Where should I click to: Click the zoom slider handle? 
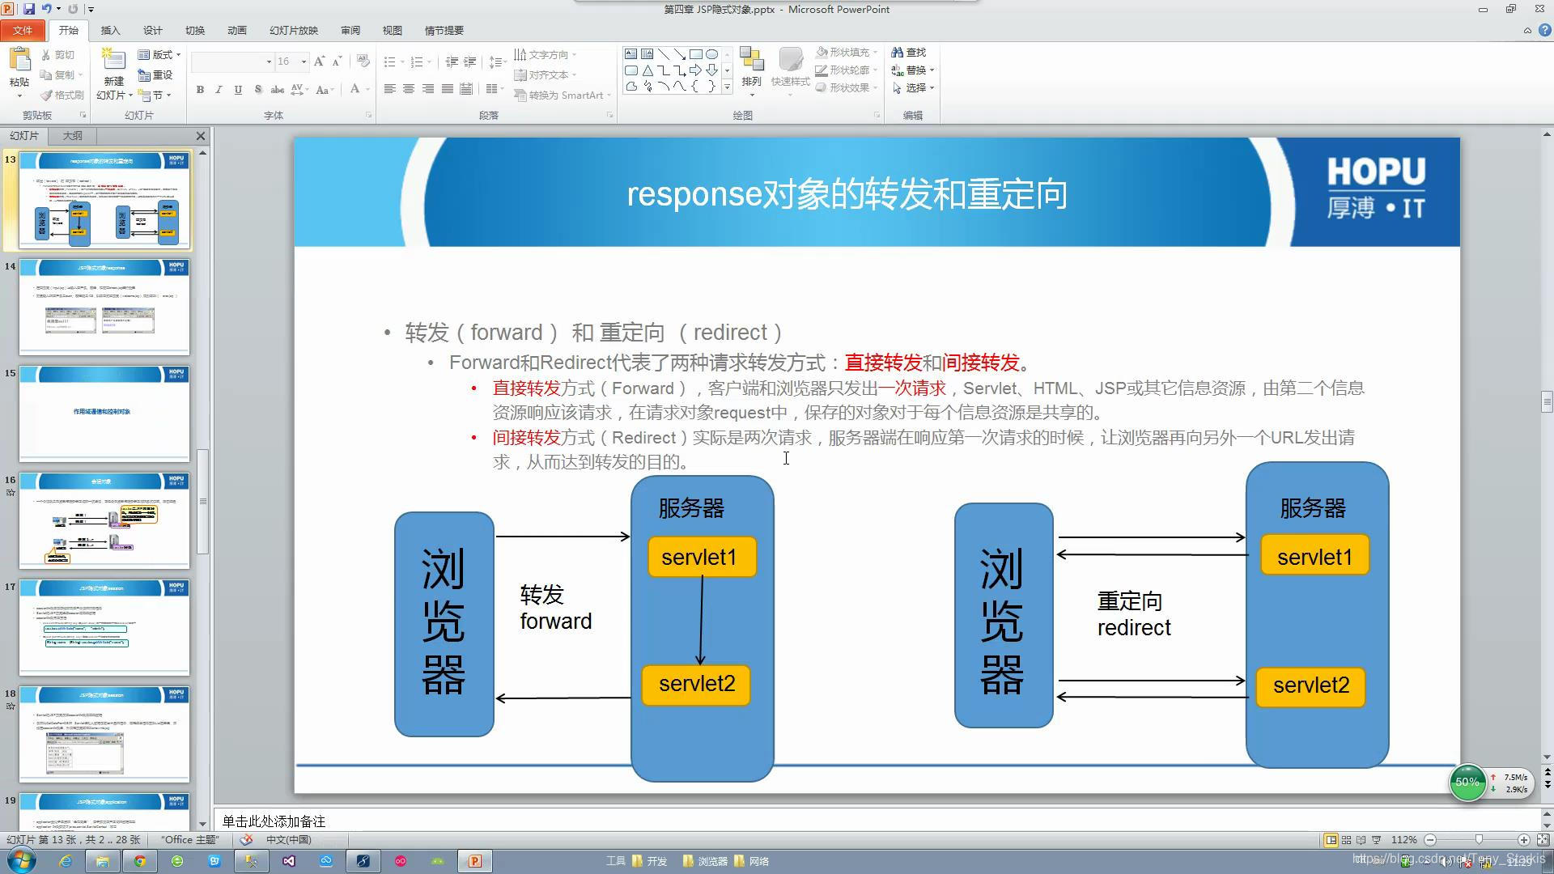1478,840
